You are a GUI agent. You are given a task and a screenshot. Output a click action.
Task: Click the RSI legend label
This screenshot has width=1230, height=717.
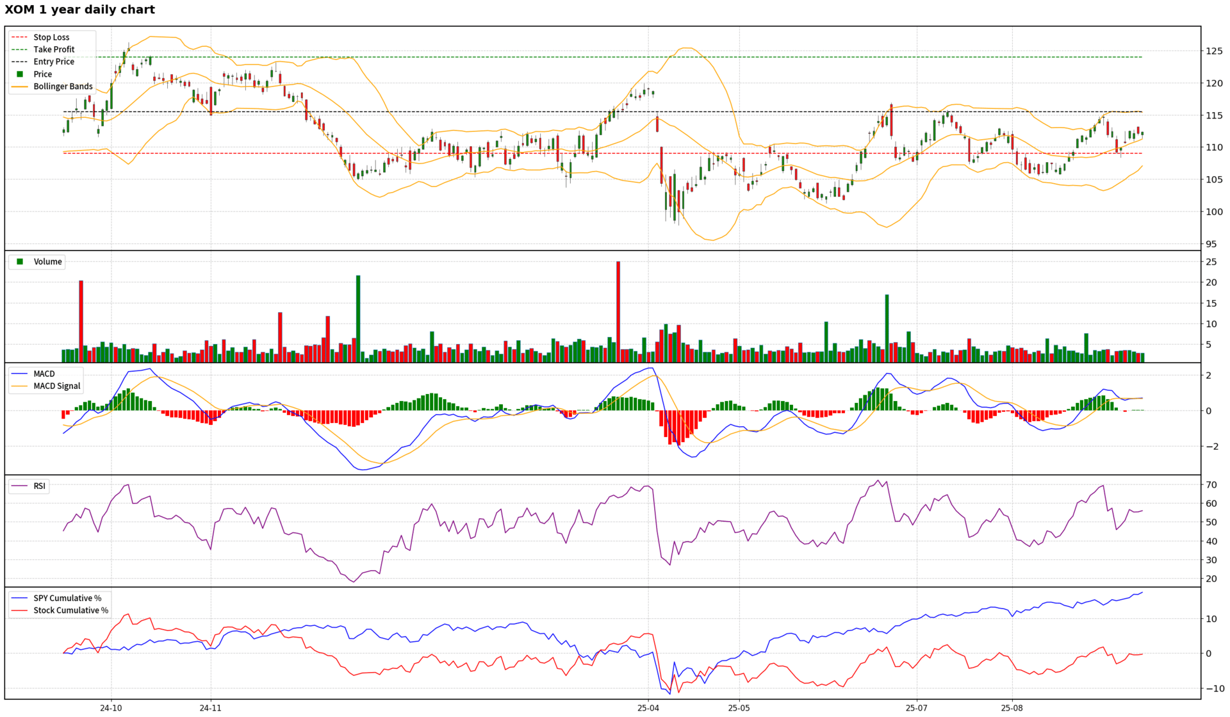pyautogui.click(x=40, y=486)
